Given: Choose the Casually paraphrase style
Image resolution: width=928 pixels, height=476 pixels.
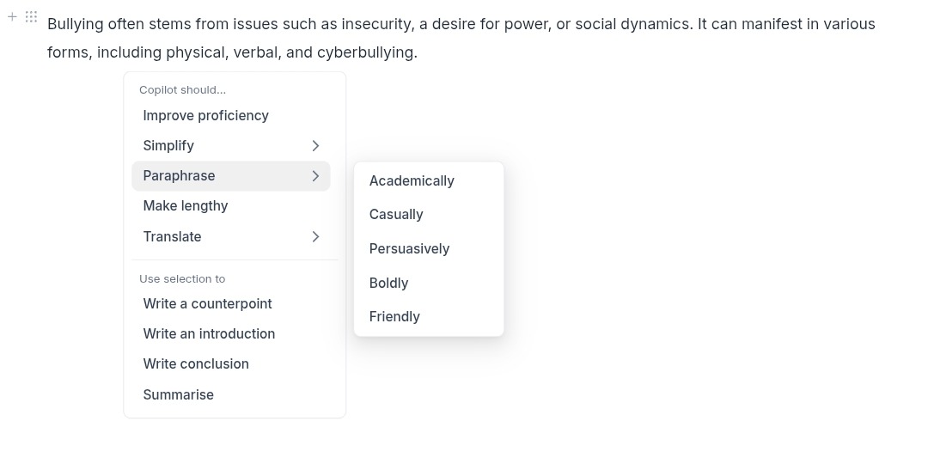Looking at the screenshot, I should tap(429, 214).
